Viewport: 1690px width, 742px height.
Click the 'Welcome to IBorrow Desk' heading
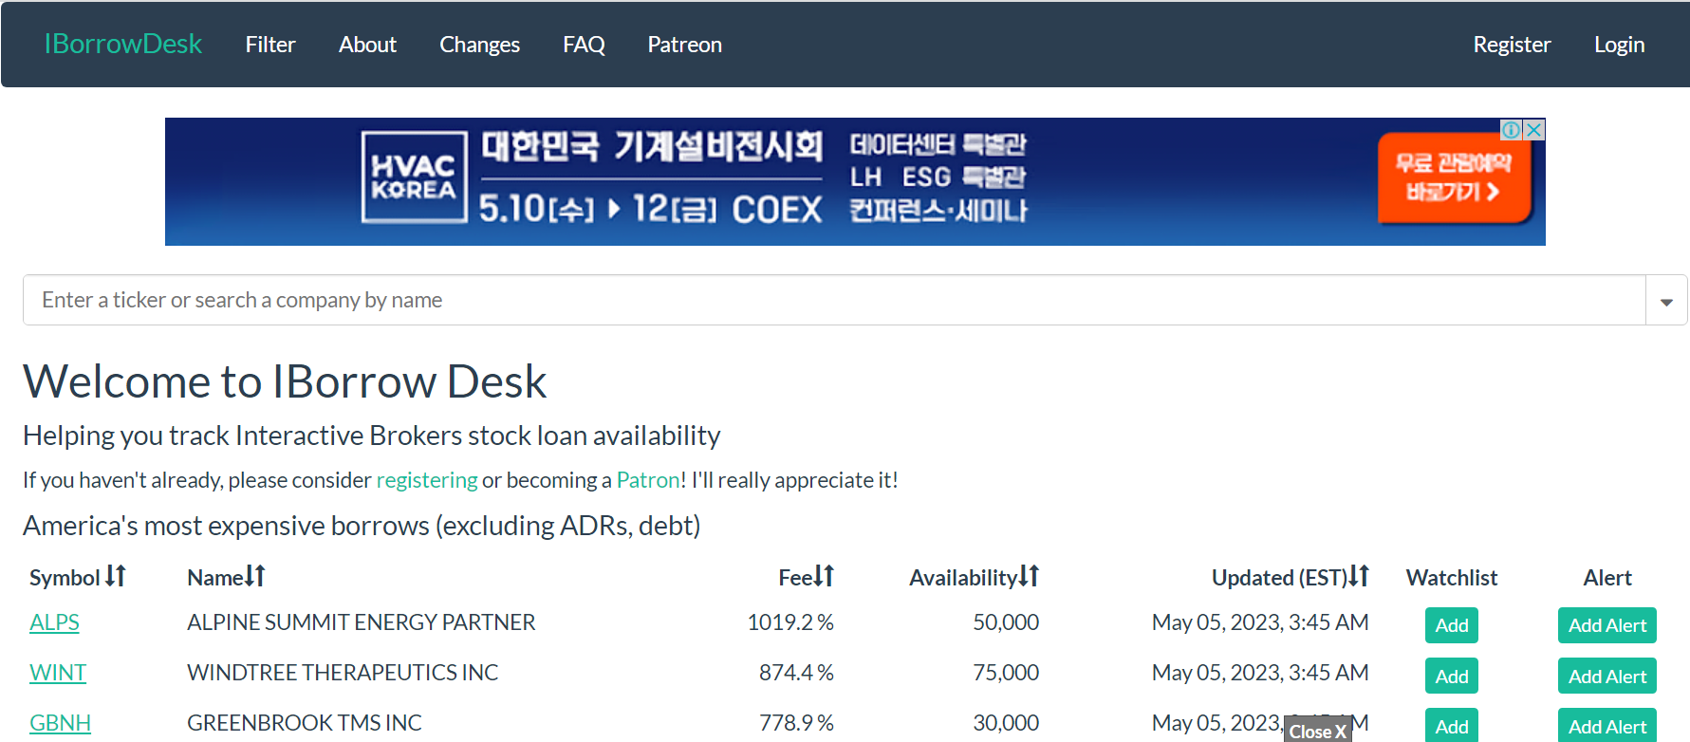click(285, 381)
